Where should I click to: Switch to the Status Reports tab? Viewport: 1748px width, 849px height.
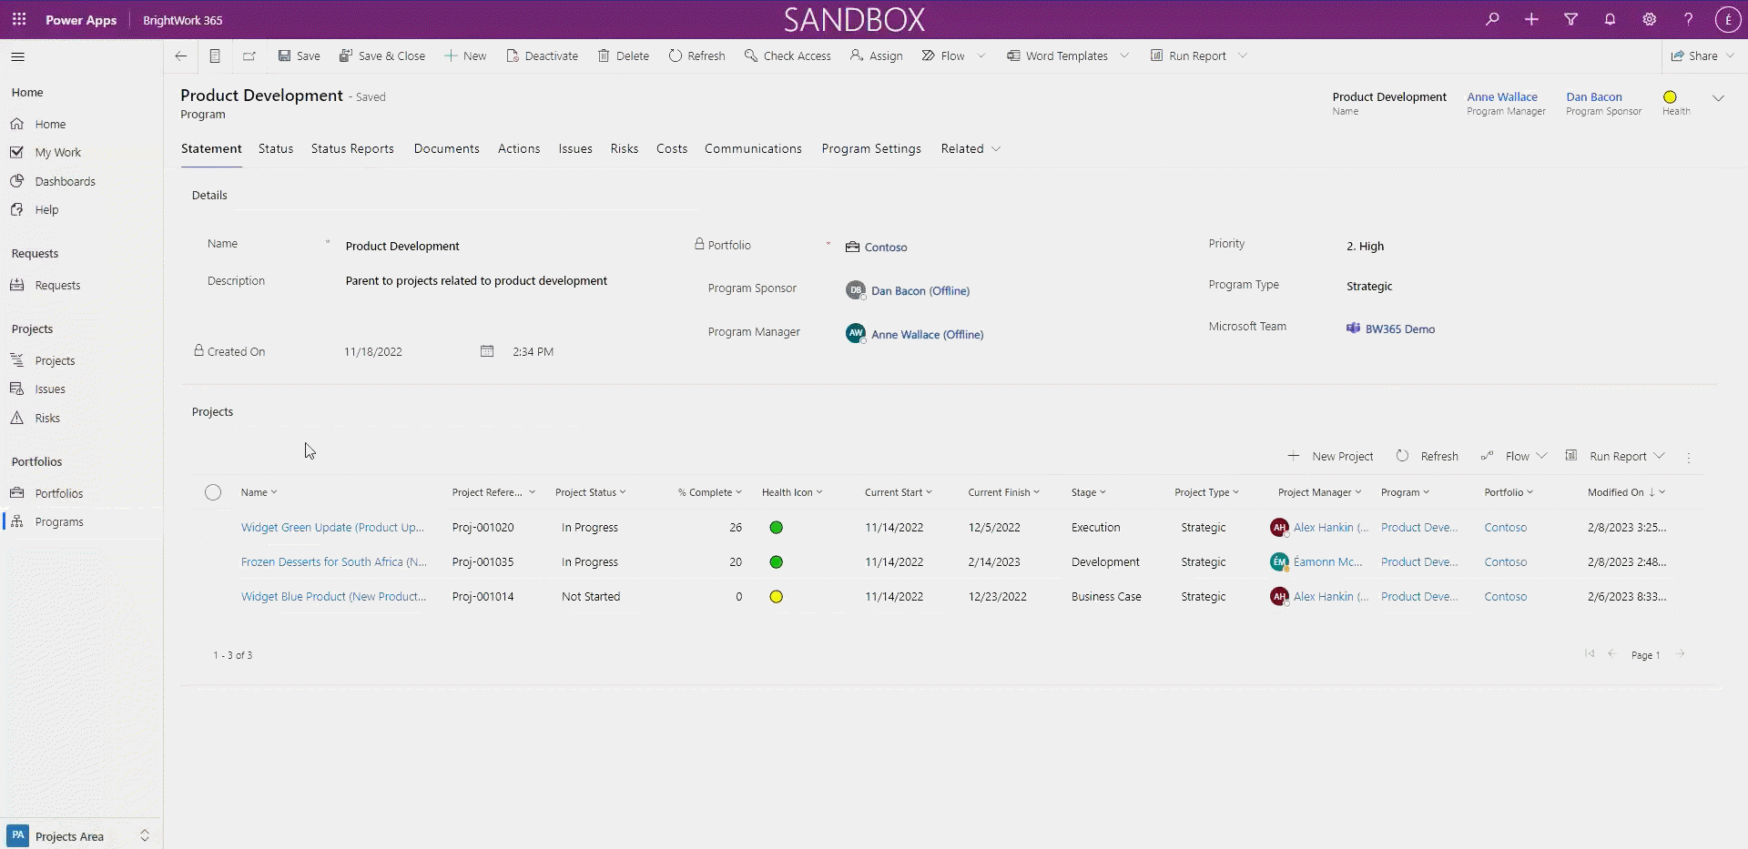[352, 148]
